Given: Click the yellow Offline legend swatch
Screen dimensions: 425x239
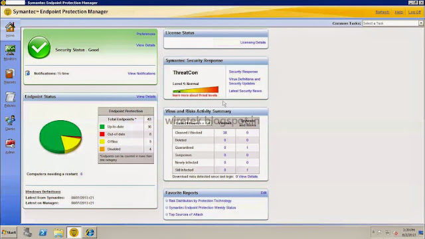Looking at the screenshot, I should pos(102,141).
